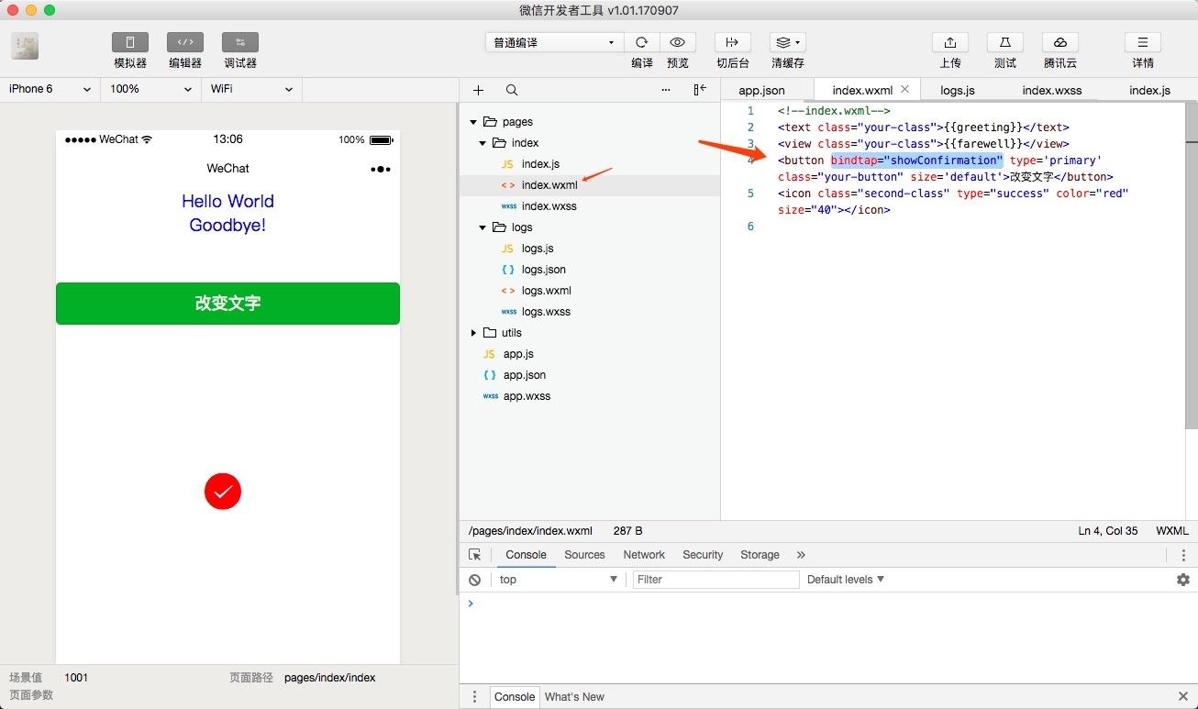Switch to the app.json editor tab
The height and width of the screenshot is (709, 1198).
coord(762,90)
